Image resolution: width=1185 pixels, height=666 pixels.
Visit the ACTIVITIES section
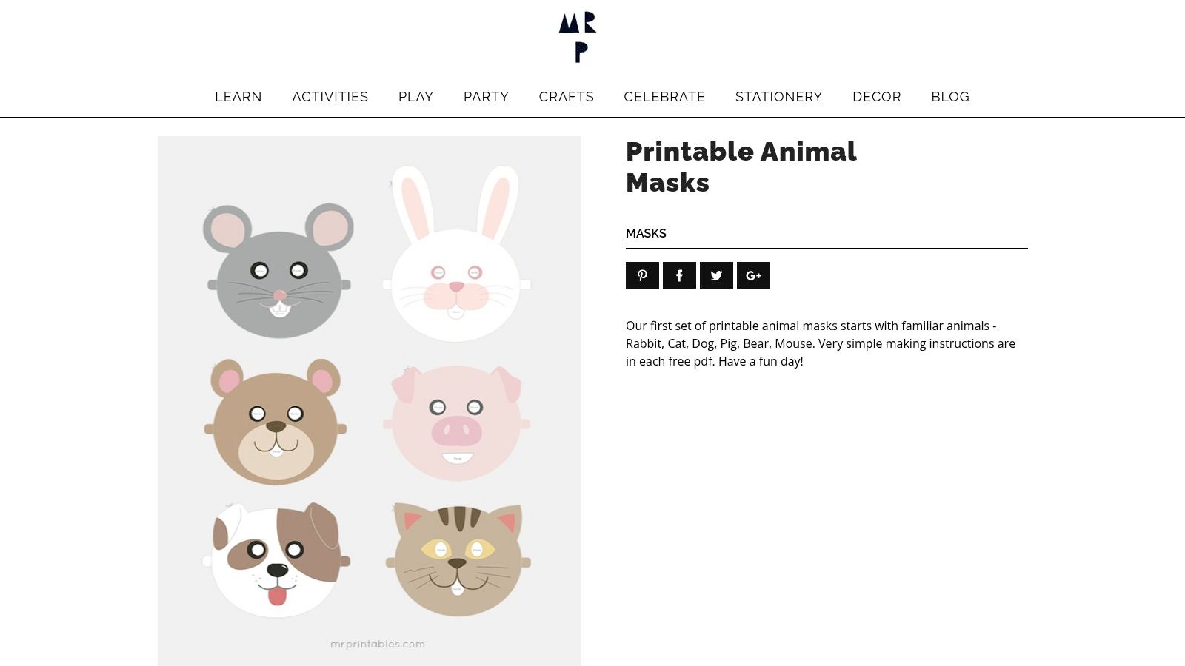(330, 97)
